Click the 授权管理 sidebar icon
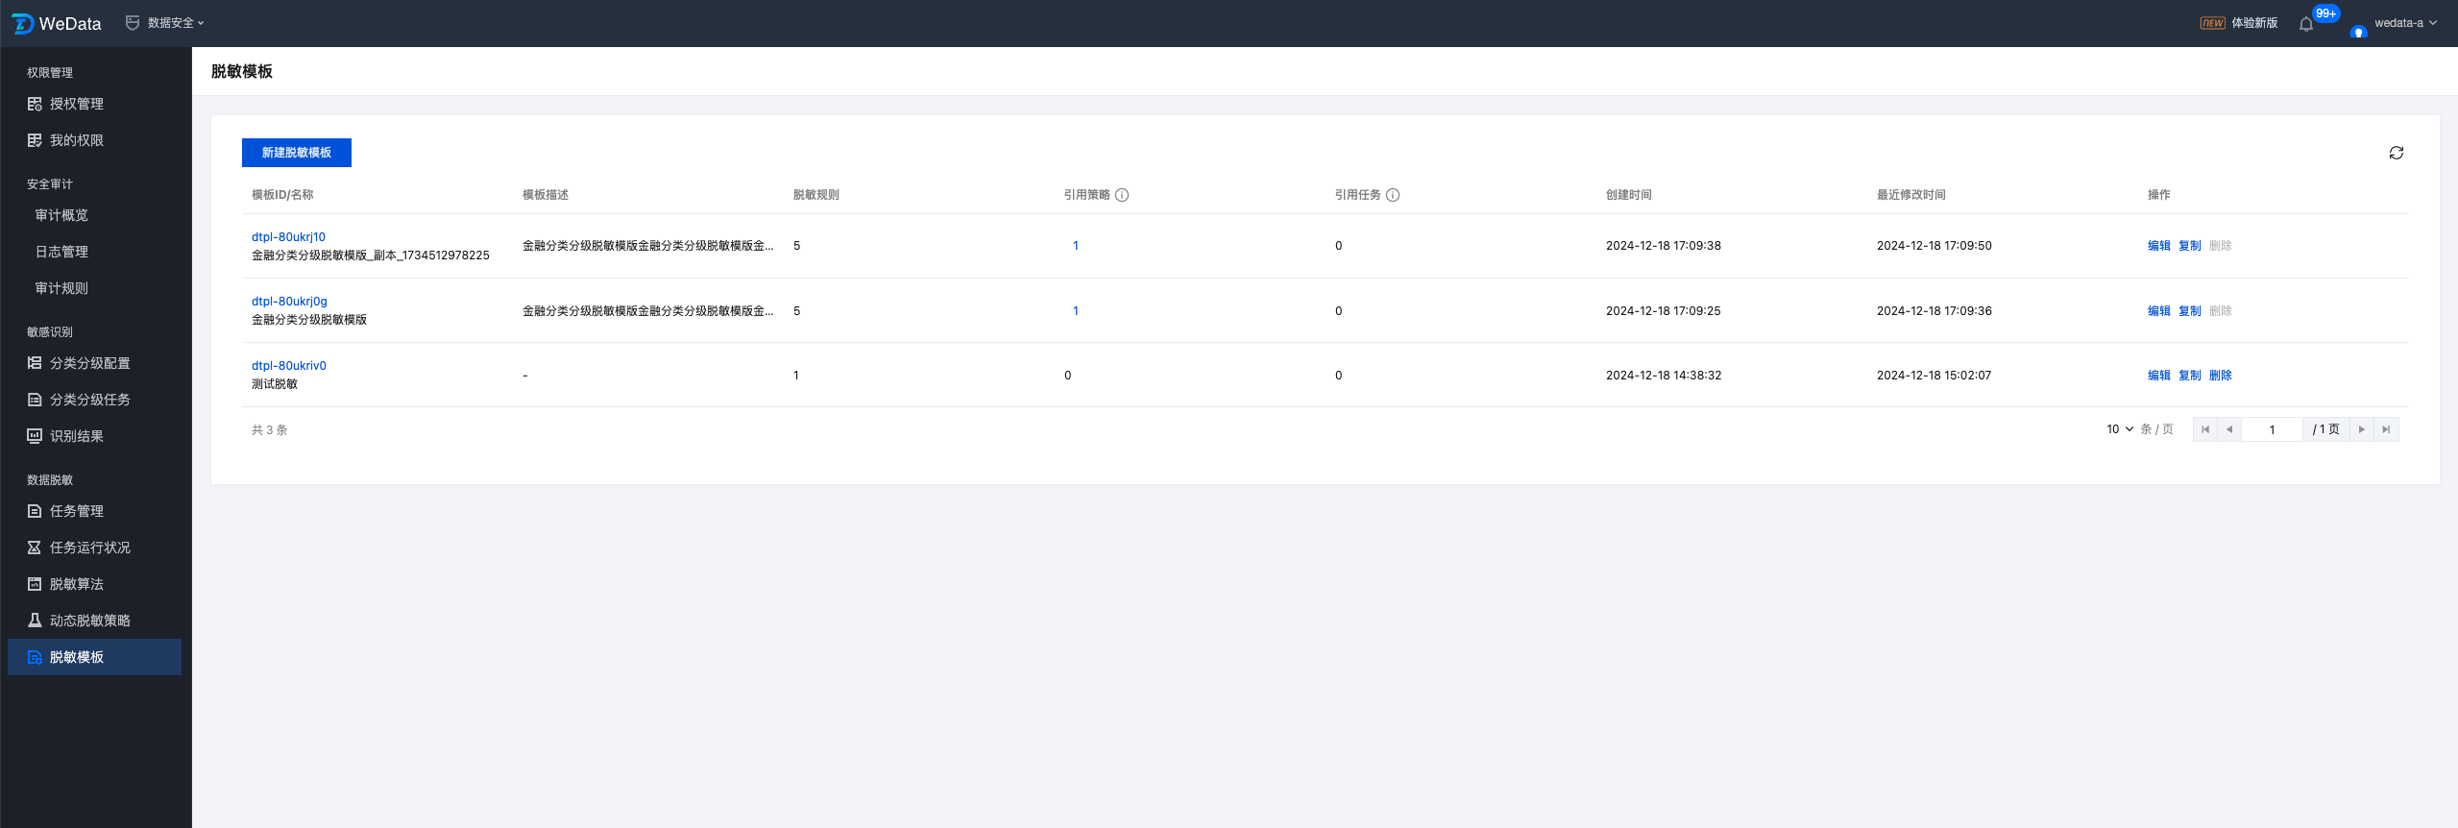The image size is (2458, 828). tap(35, 104)
